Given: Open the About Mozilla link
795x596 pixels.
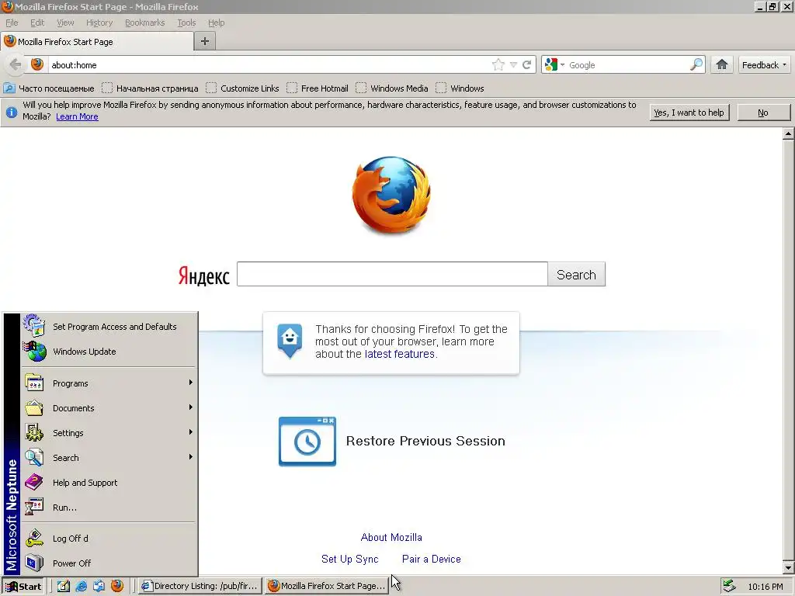Looking at the screenshot, I should click(391, 537).
